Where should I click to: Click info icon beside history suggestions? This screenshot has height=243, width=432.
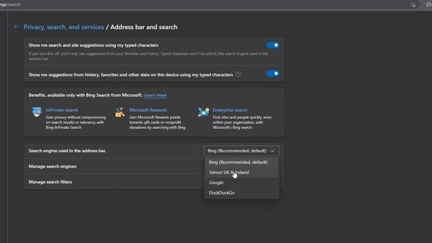238,74
